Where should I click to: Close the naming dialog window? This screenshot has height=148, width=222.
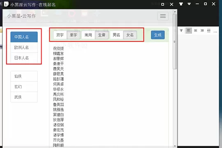[x=171, y=5]
